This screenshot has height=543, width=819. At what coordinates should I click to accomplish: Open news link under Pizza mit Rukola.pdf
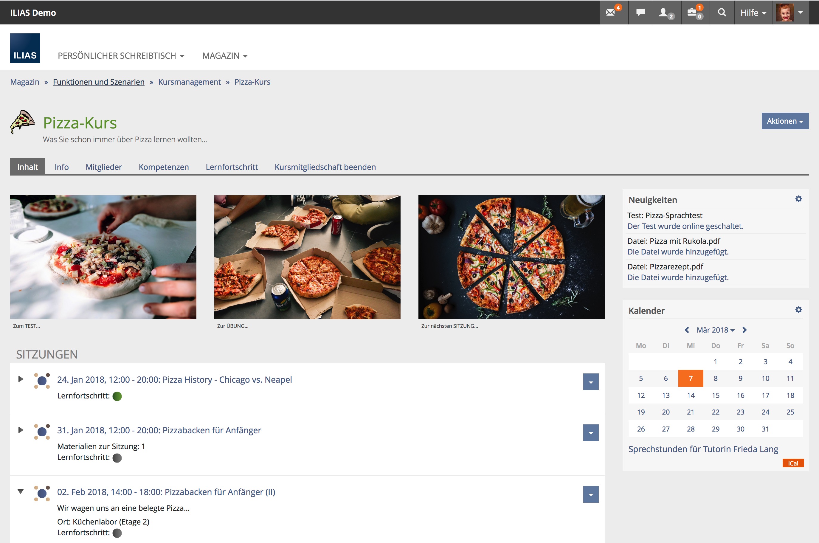678,252
